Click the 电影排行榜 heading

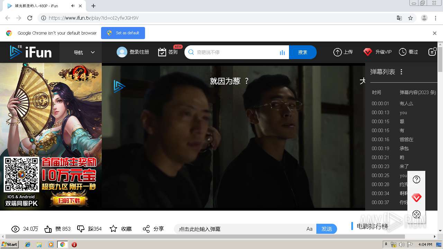tap(372, 227)
